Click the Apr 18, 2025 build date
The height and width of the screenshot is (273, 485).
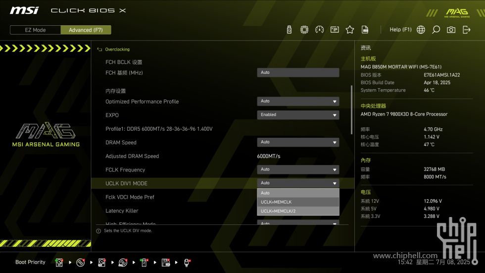(x=436, y=82)
